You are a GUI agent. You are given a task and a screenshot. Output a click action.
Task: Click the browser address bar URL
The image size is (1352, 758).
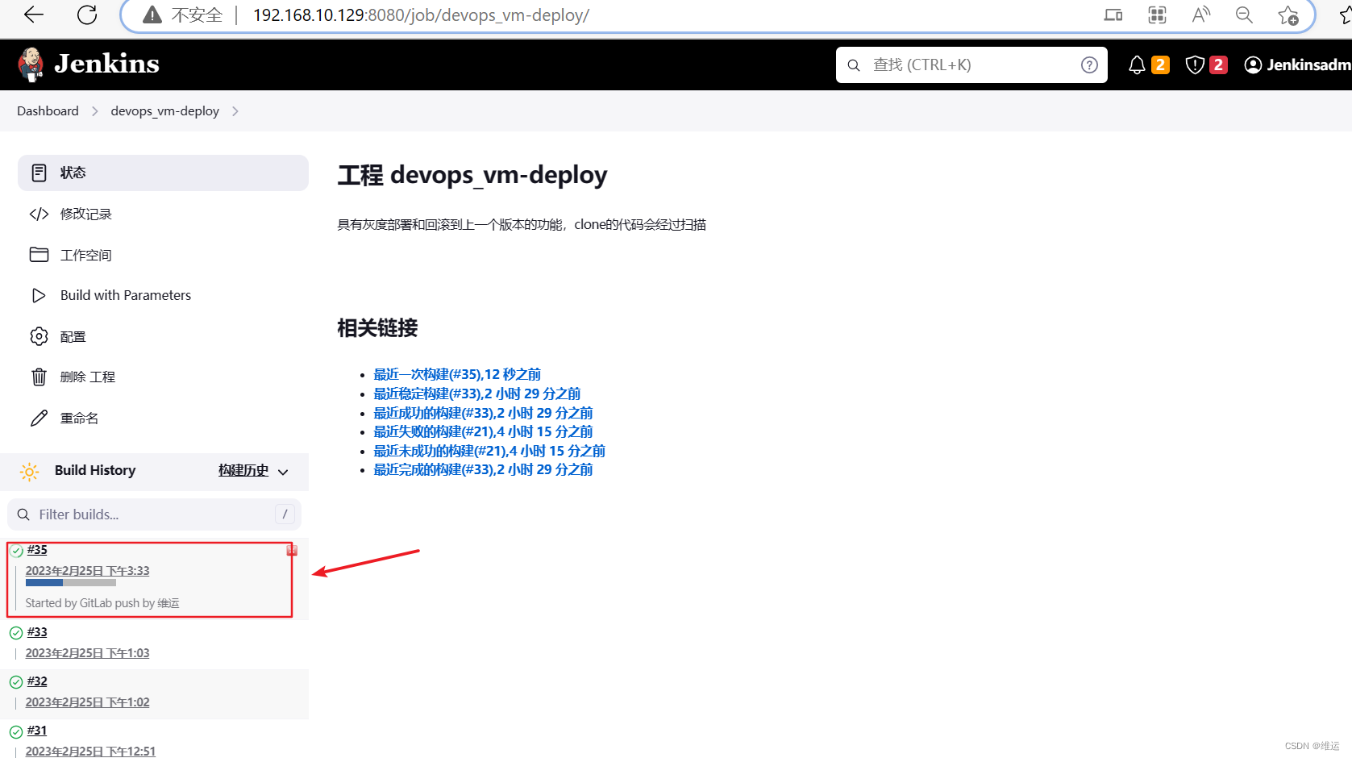pyautogui.click(x=421, y=15)
